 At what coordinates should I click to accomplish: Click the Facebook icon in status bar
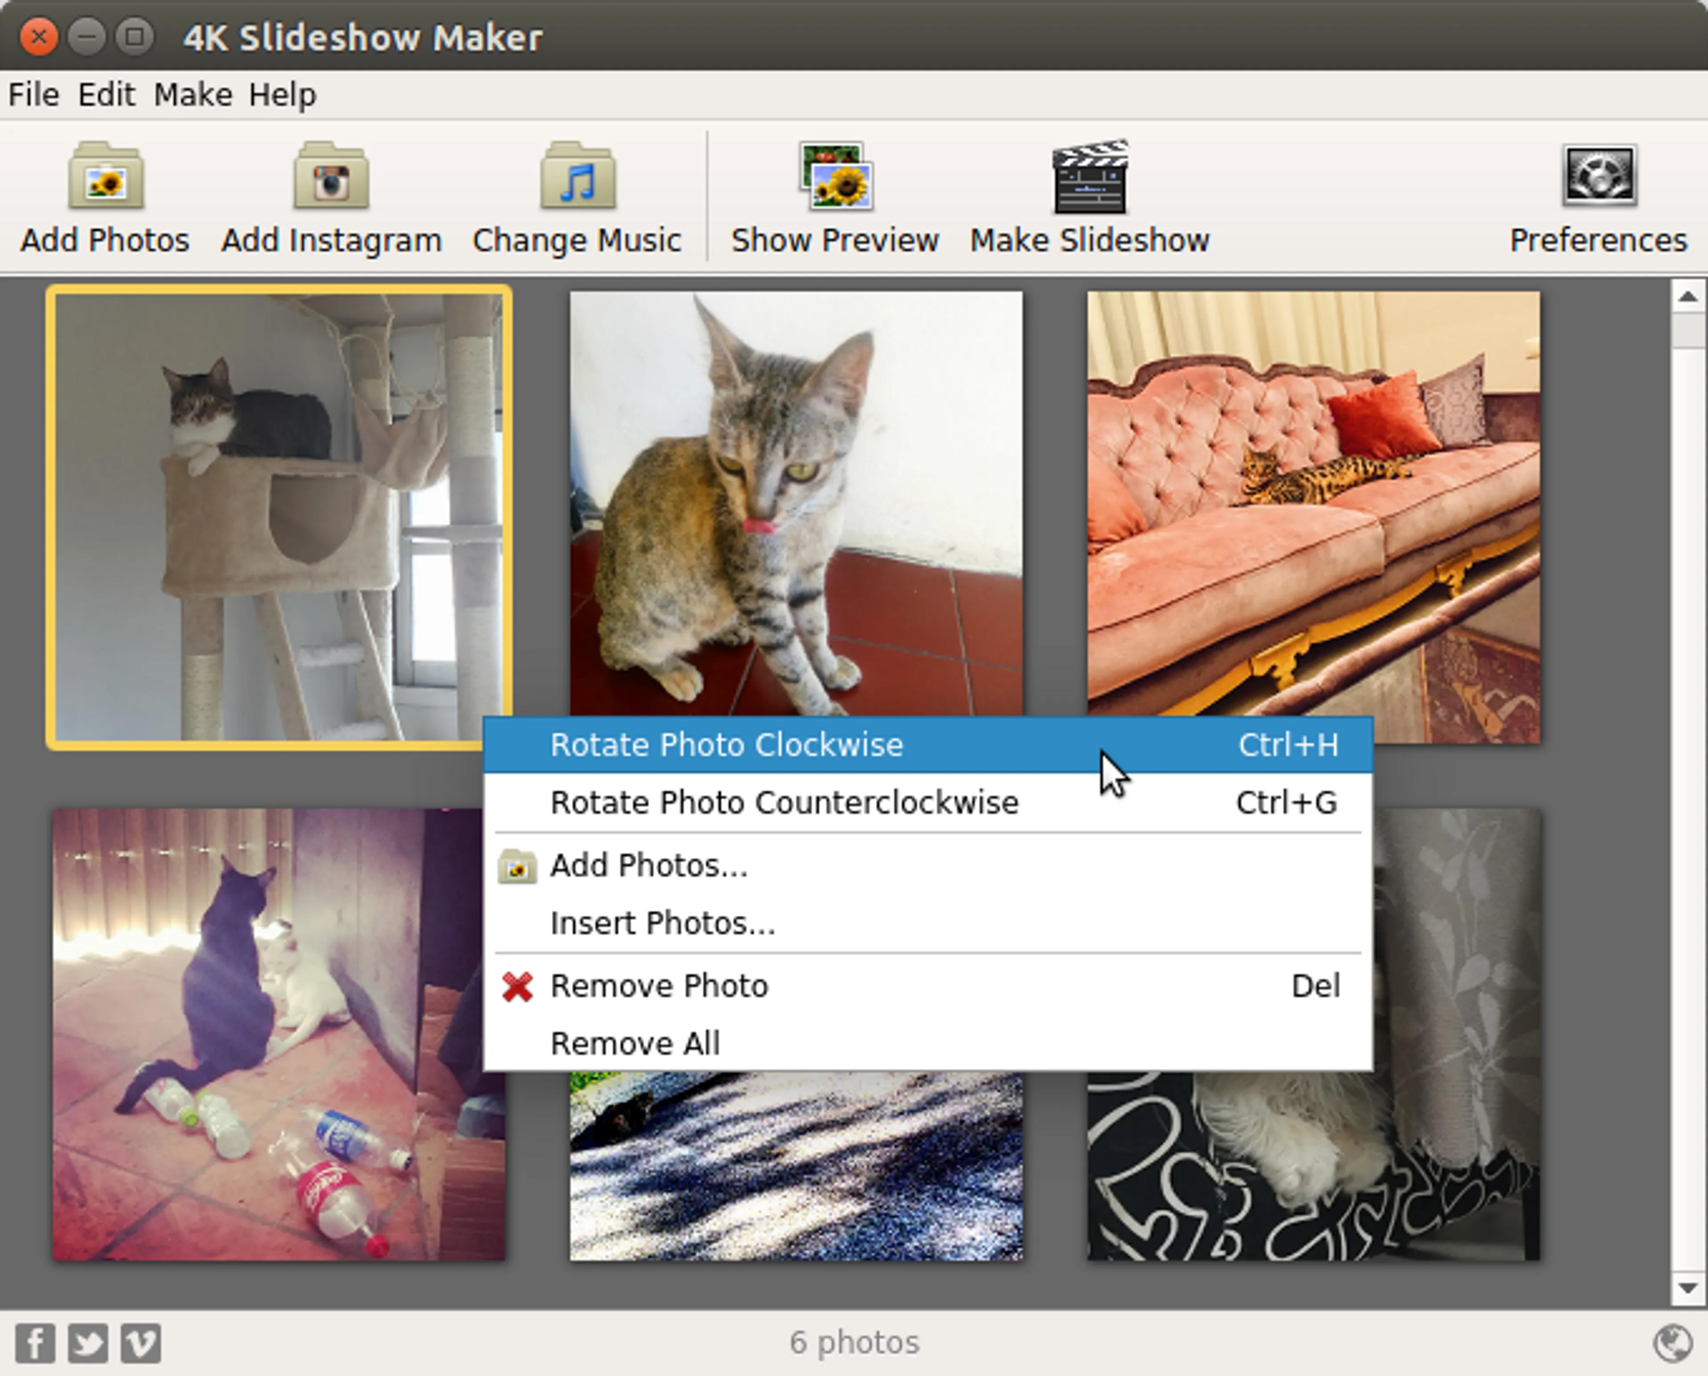click(35, 1343)
